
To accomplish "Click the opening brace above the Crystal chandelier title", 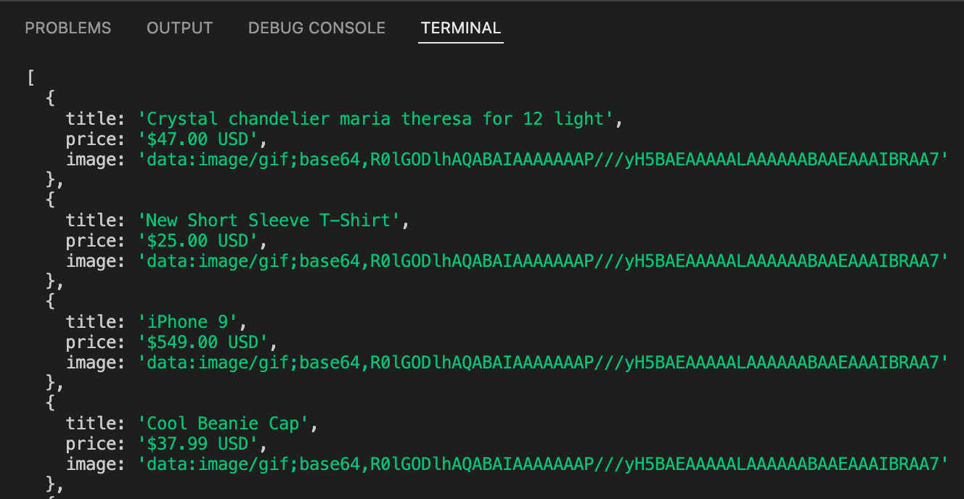I will pyautogui.click(x=50, y=99).
